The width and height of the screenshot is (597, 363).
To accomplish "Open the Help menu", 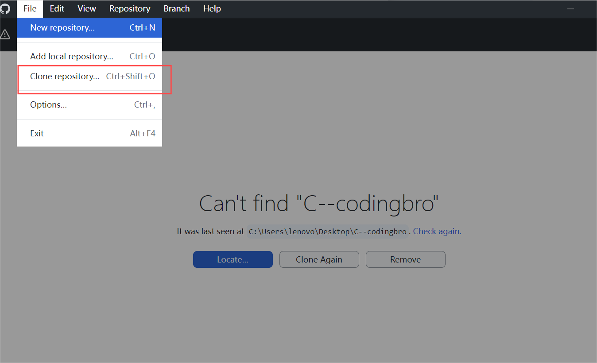I will point(212,8).
